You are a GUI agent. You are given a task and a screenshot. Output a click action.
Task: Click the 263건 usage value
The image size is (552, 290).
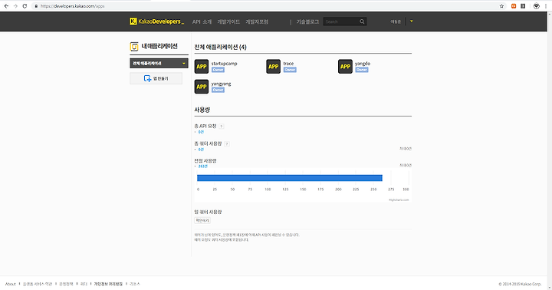coord(202,166)
